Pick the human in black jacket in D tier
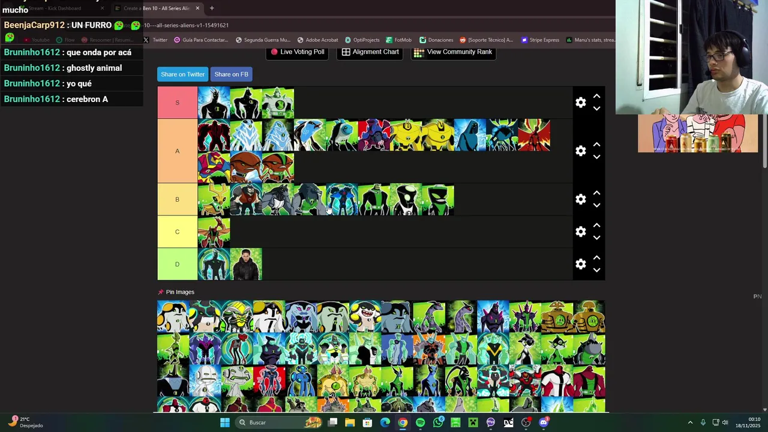 click(x=246, y=264)
